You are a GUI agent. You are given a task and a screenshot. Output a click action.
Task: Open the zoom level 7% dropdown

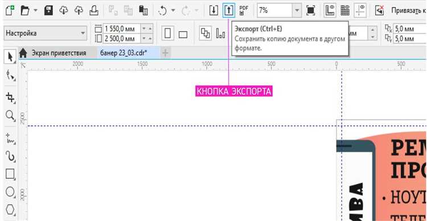point(297,10)
